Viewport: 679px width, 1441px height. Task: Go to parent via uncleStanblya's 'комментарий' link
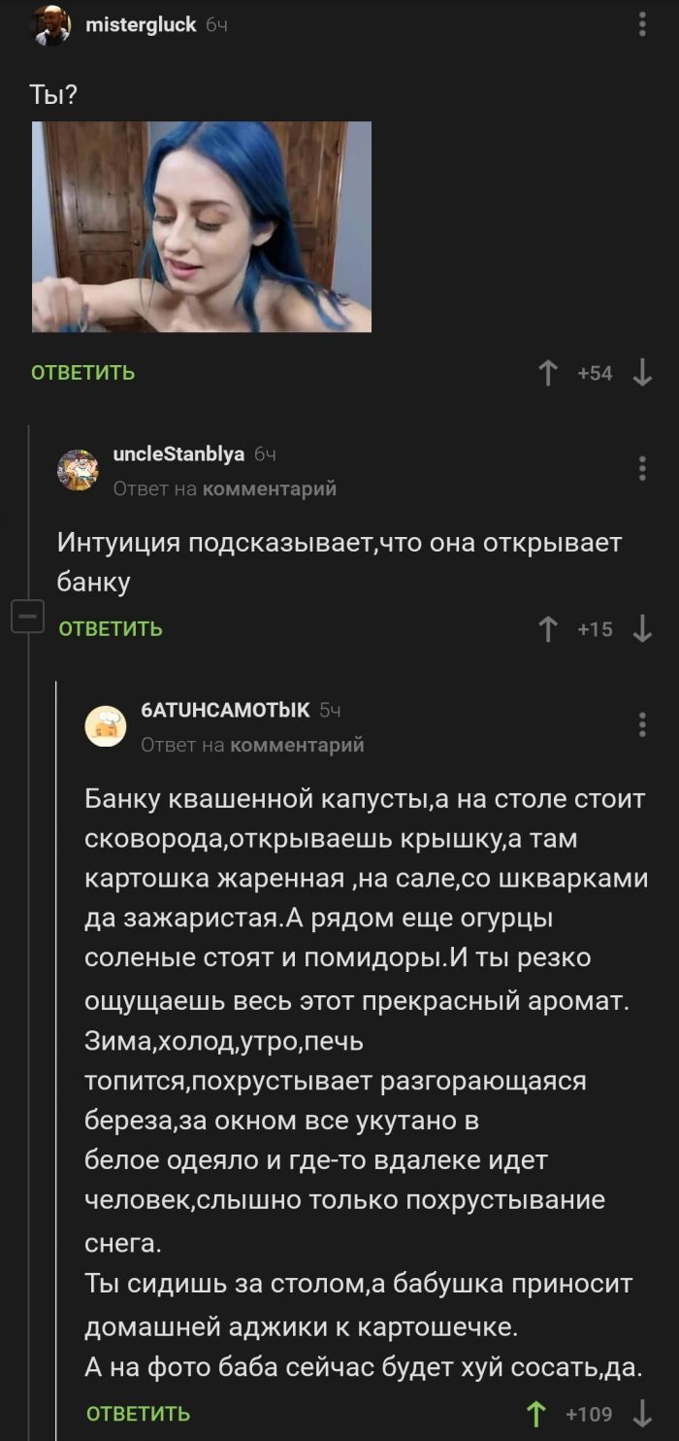coord(269,488)
